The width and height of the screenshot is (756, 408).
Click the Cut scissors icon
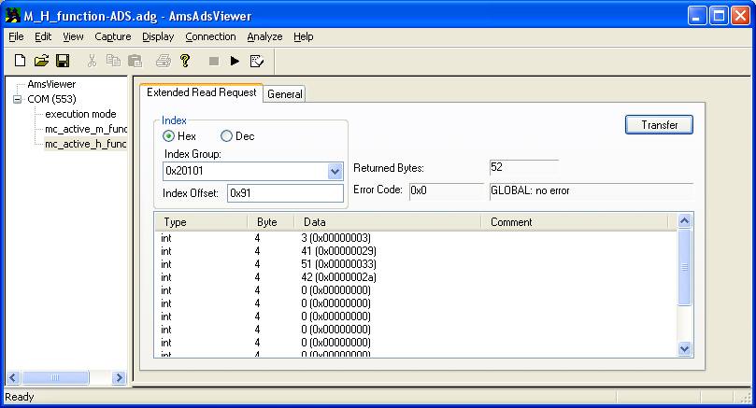point(92,61)
